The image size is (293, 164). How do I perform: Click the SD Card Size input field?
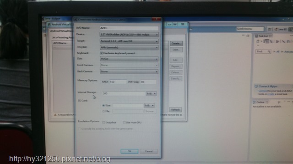128,106
